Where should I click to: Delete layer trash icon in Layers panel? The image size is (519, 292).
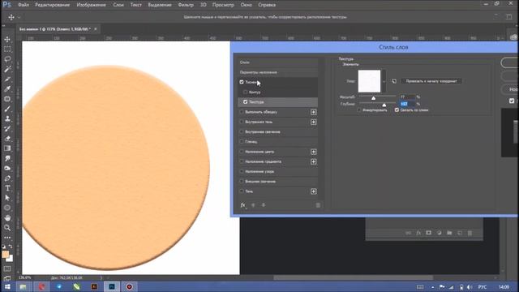tap(470, 233)
